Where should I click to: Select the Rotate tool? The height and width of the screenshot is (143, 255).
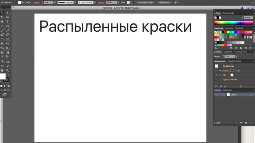tap(2, 39)
